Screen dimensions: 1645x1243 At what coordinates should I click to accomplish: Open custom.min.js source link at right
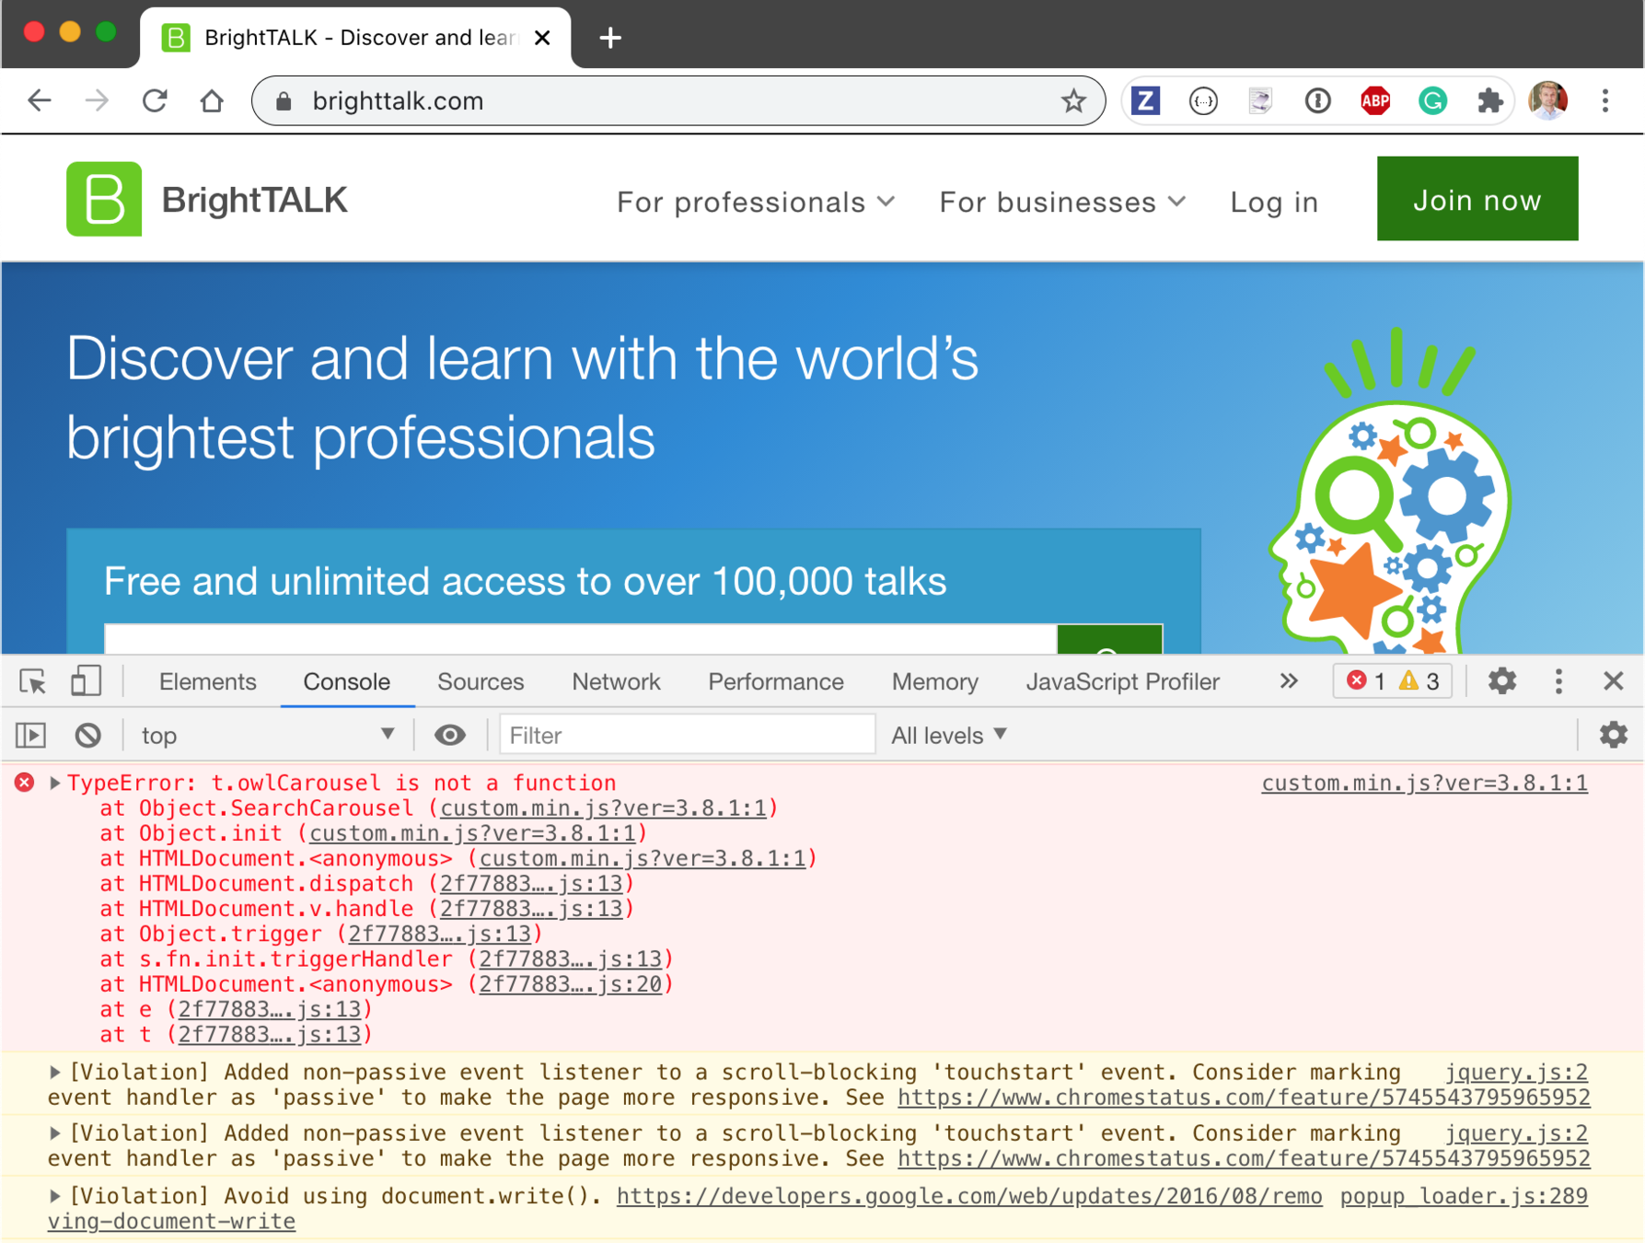point(1424,783)
